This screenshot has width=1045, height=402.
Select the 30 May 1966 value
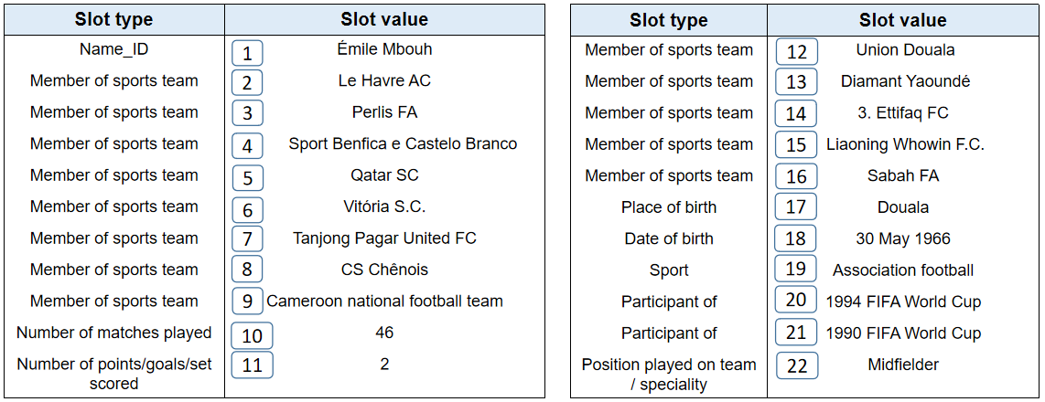point(902,238)
